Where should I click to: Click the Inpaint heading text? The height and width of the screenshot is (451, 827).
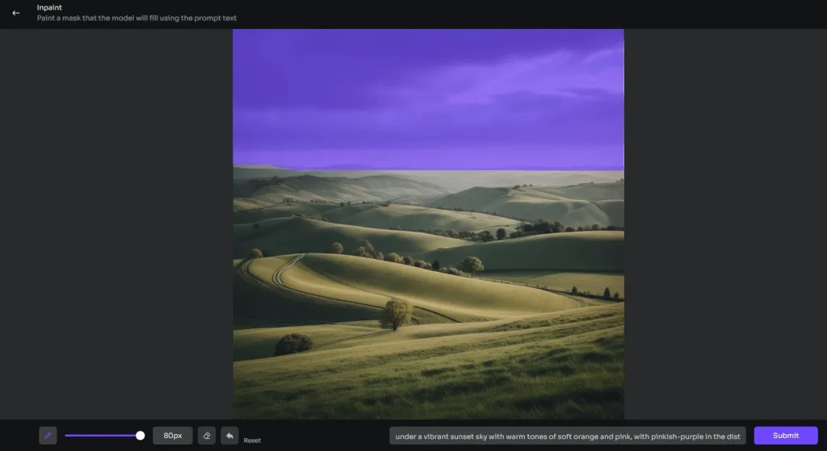(x=49, y=7)
